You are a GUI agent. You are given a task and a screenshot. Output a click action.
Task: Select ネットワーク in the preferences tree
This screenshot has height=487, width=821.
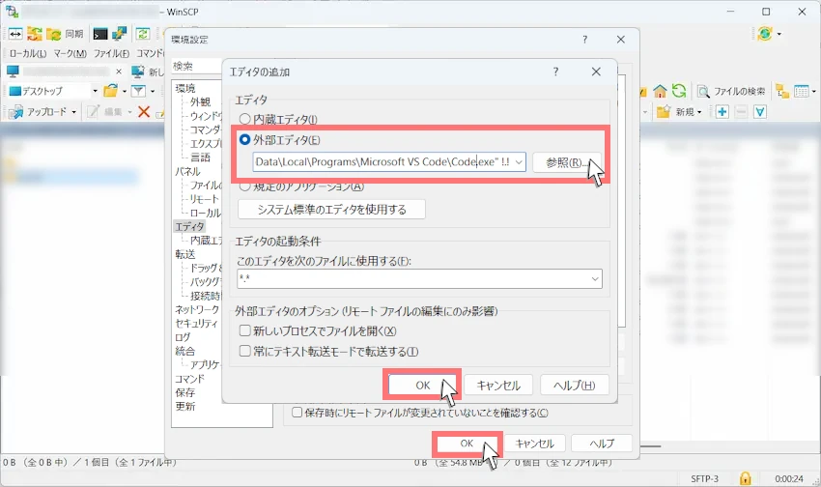pos(197,309)
